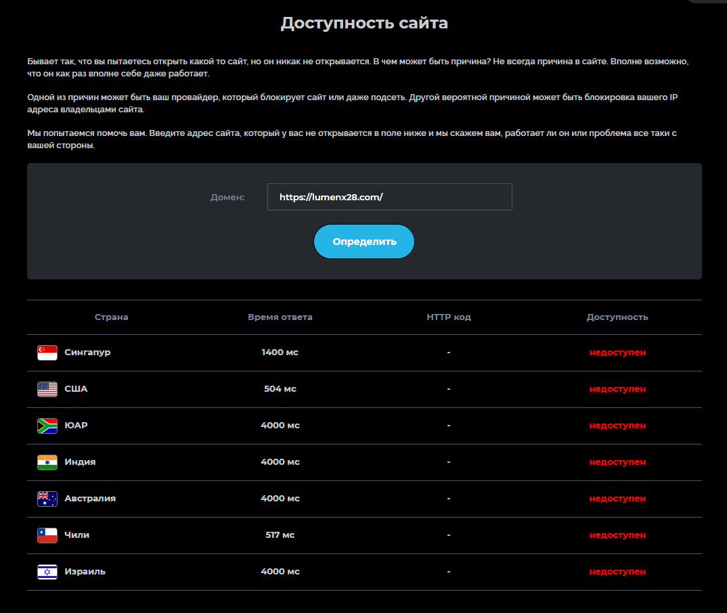Click the Доступность column header

[x=617, y=317]
